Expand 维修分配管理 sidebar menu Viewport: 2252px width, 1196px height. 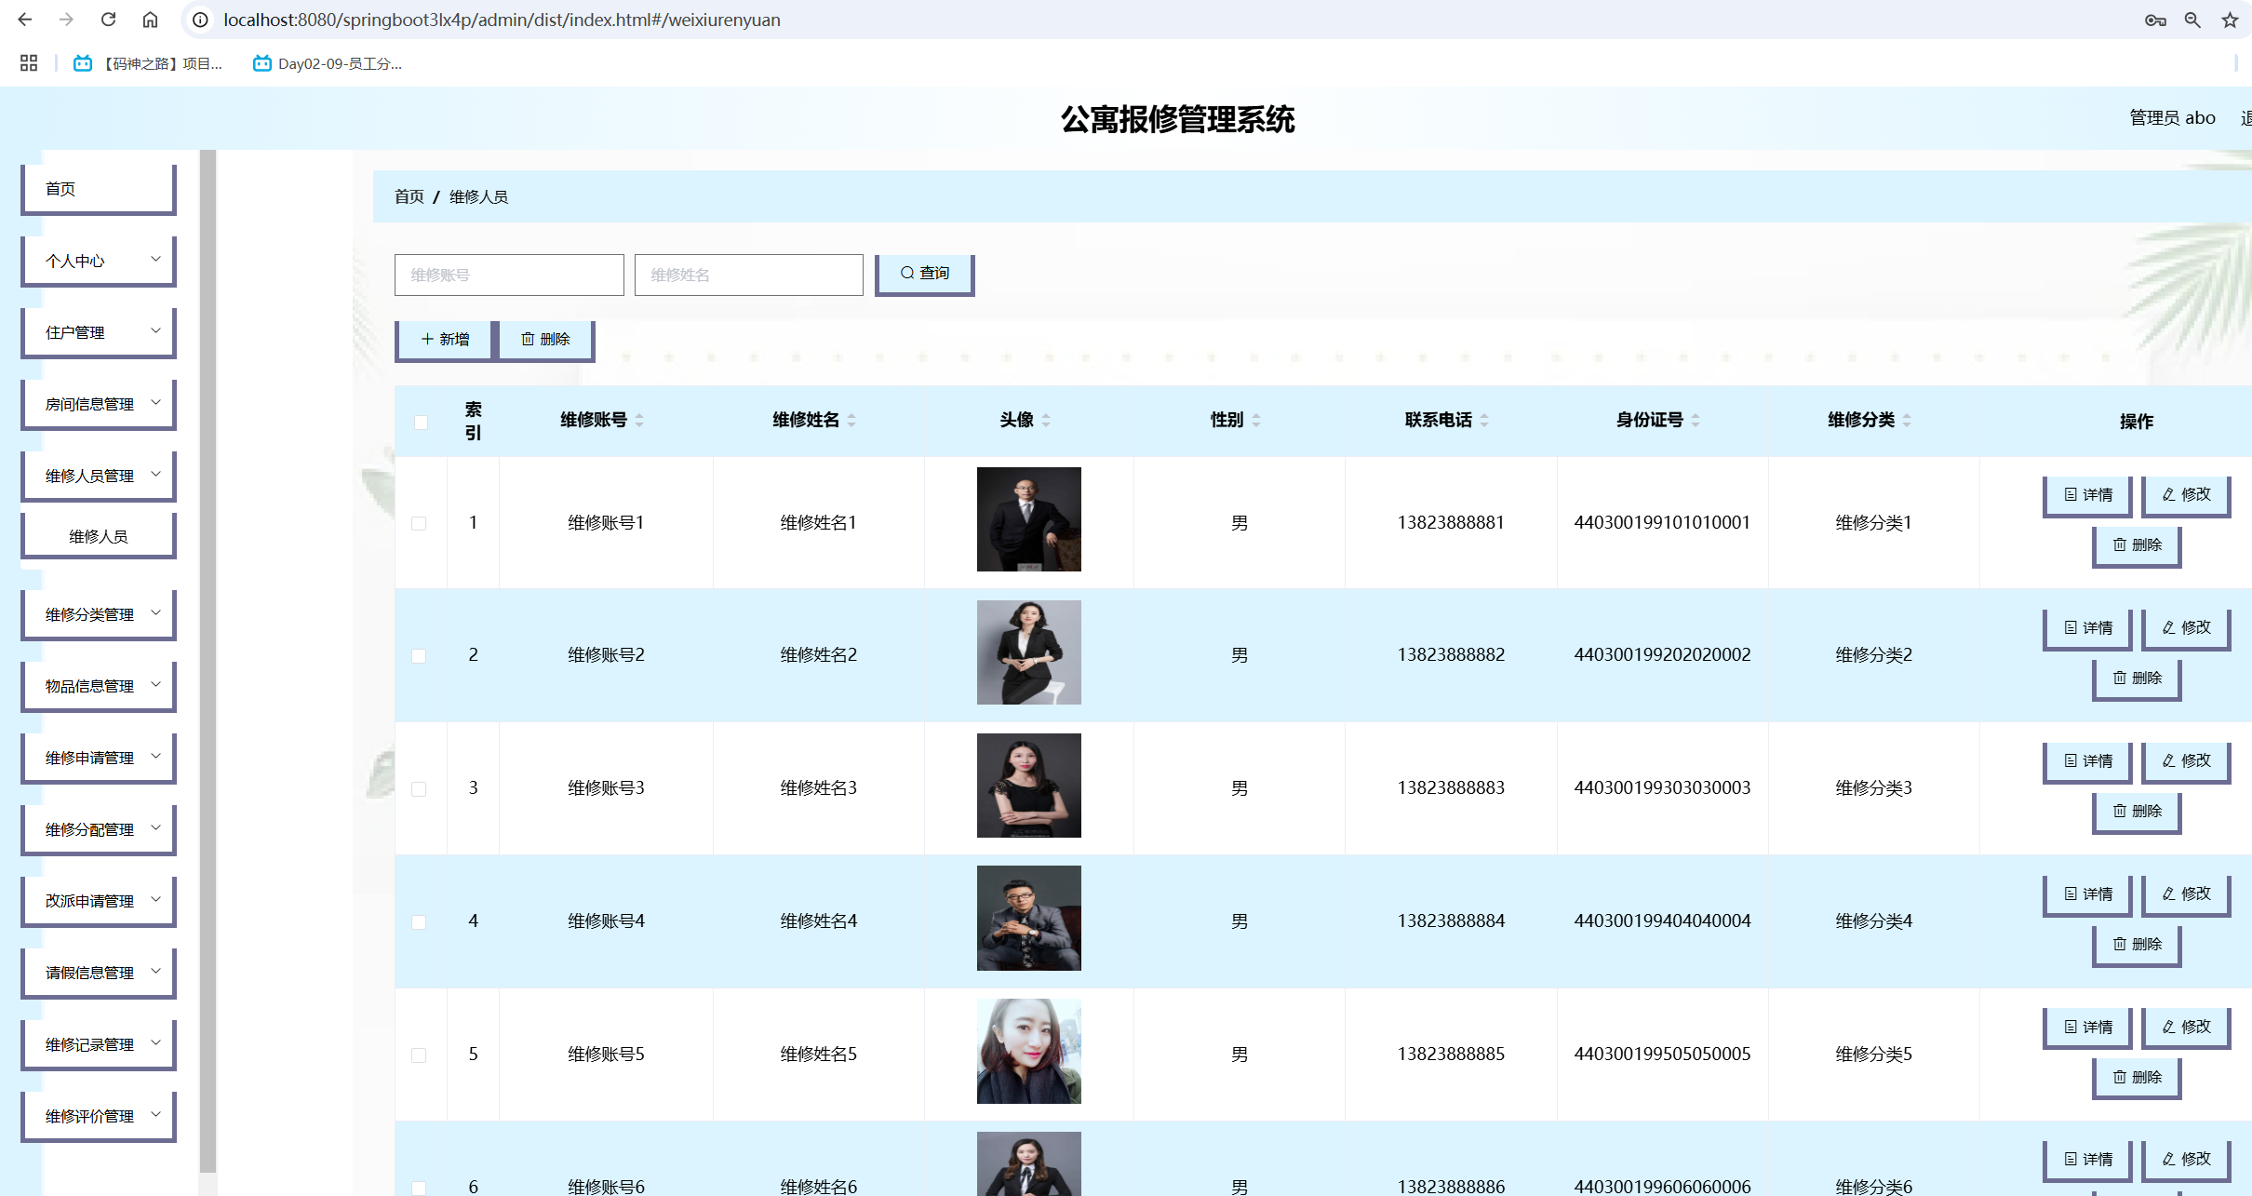(99, 829)
